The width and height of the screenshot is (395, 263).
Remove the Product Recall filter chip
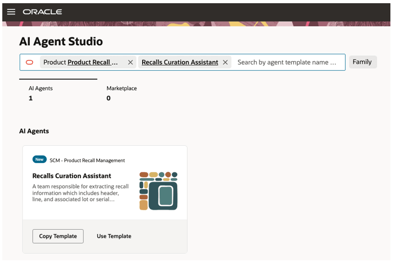click(x=130, y=62)
